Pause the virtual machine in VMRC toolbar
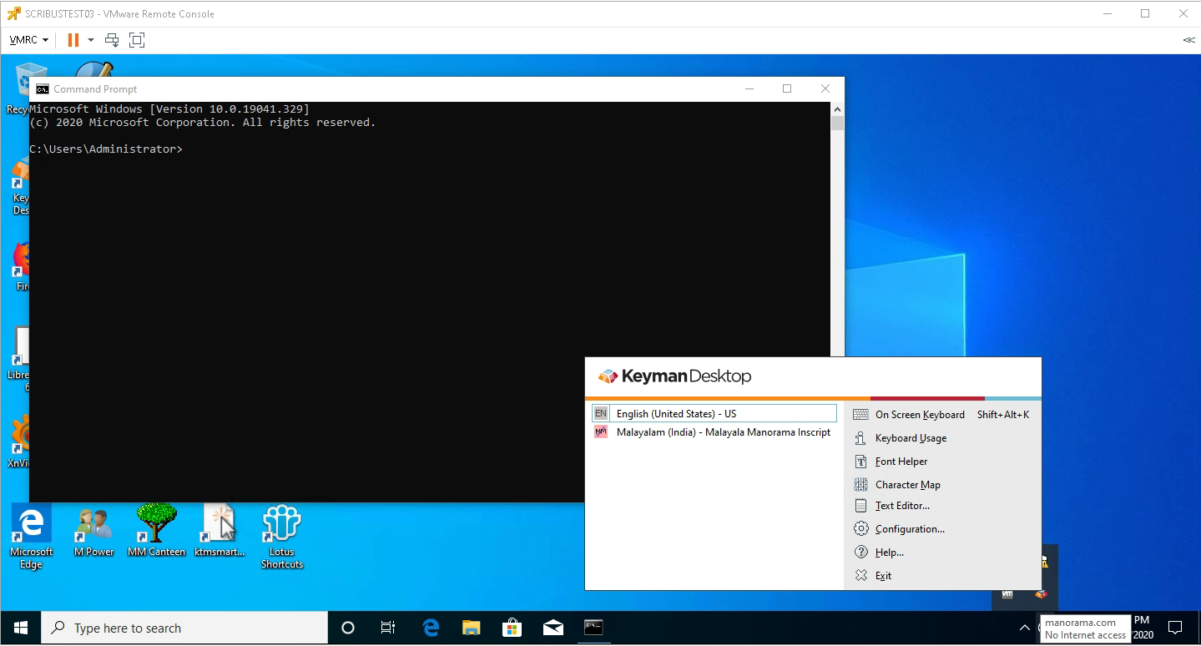 coord(73,40)
